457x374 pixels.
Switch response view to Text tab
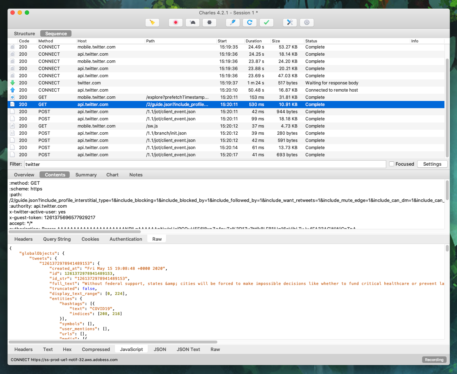48,349
